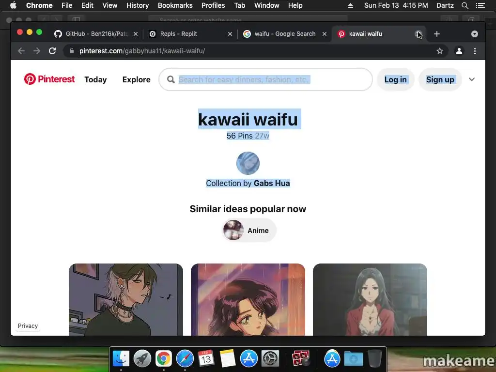Open Spotlight search in menu bar
This screenshot has height=372, width=496.
coord(465,5)
